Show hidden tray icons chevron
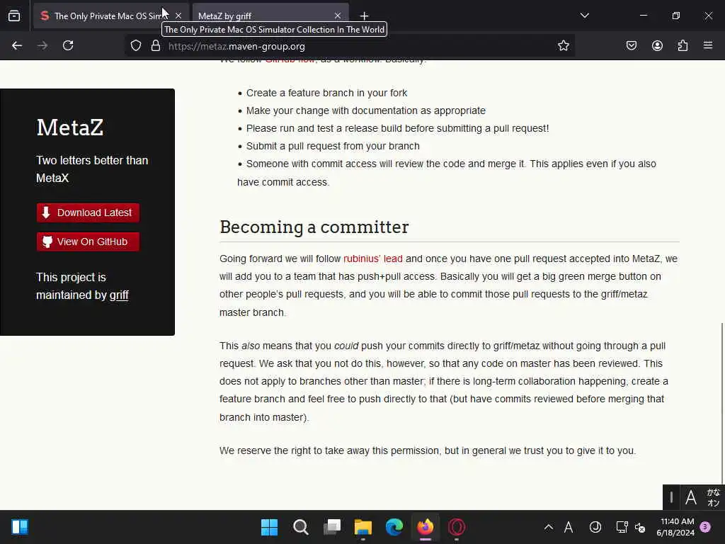 click(x=549, y=527)
